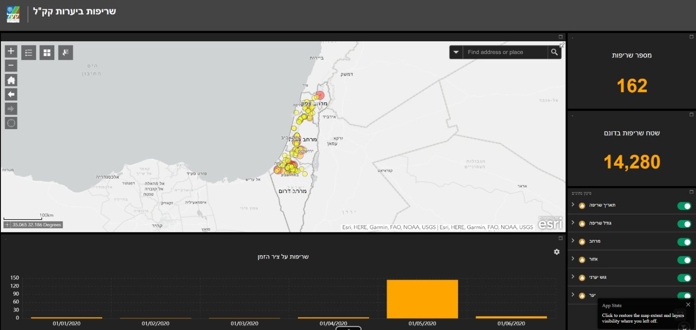Go back to previous map extent
Viewport: 696px width, 330px height.
(11, 94)
